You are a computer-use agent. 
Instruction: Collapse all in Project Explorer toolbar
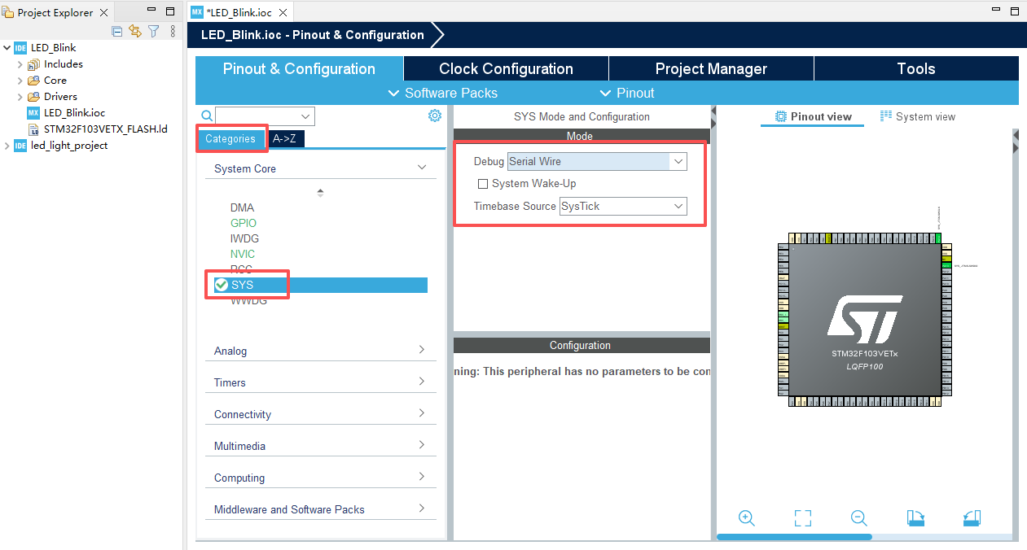tap(117, 32)
